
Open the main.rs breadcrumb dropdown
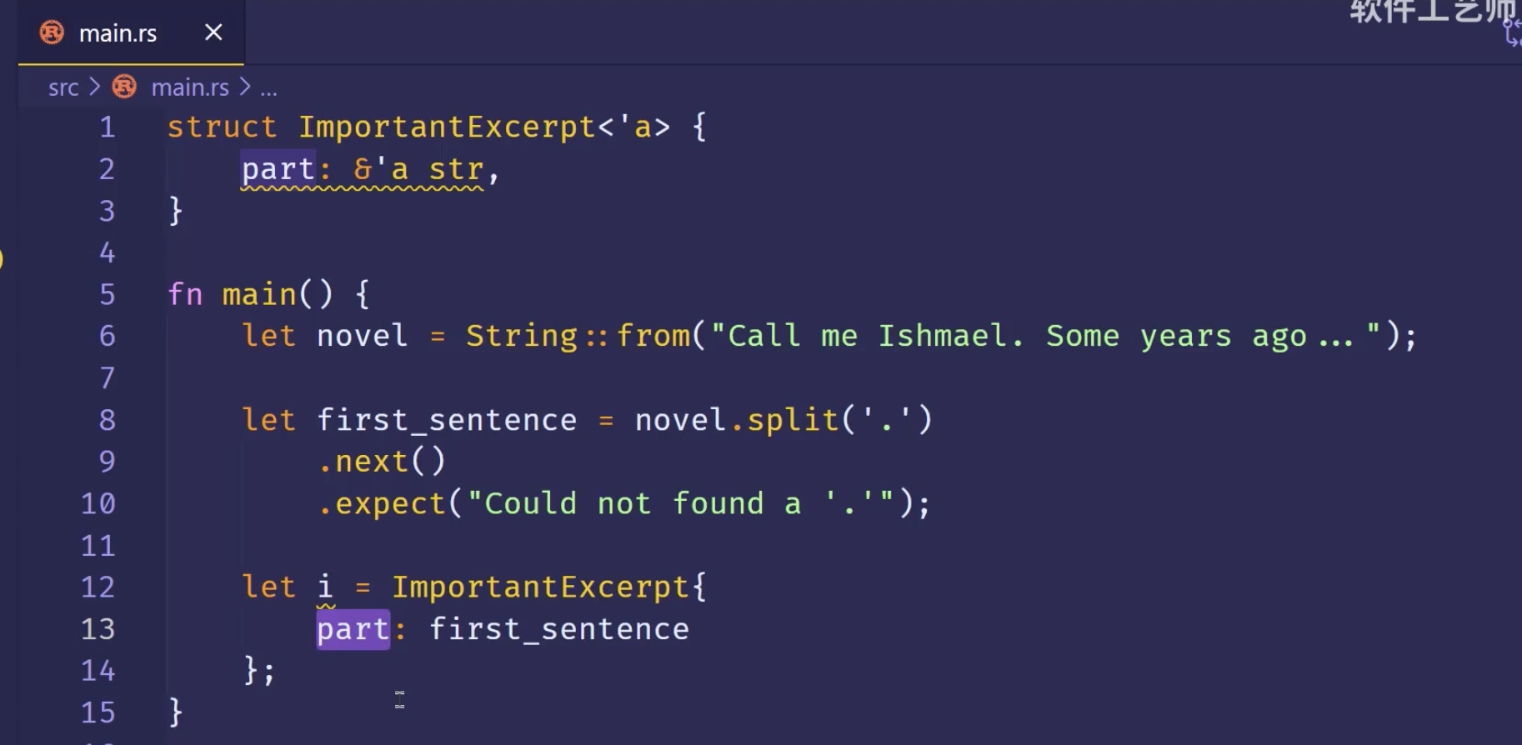click(x=190, y=87)
